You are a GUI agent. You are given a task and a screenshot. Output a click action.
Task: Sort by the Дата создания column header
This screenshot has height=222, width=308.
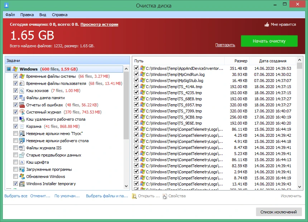coord(273,61)
